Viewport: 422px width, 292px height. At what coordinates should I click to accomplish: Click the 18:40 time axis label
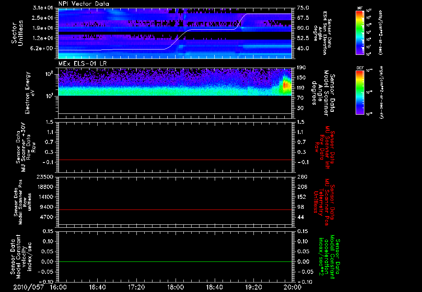click(x=214, y=287)
